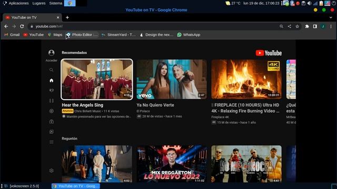Screen dimensions: 337x189
Task: Play the No Me Conocen thumbnail
Action: coord(246,164)
